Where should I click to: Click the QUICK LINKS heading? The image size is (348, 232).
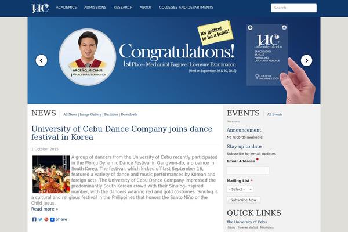coord(254,213)
